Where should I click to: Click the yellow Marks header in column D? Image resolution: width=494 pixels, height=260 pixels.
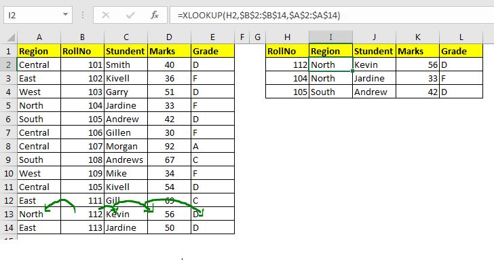[x=169, y=51]
